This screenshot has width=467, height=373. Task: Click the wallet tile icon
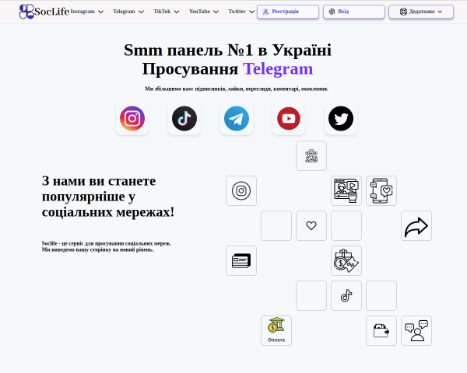381,330
